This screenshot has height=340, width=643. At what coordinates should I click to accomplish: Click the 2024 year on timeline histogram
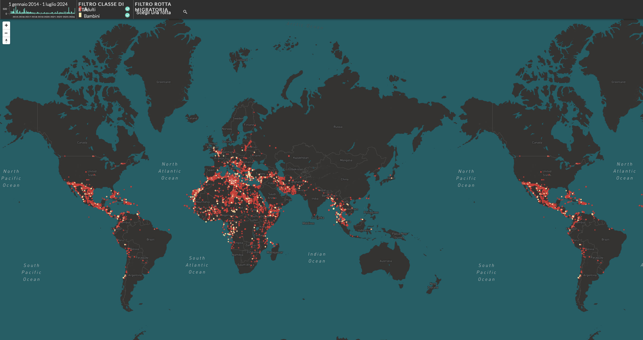pyautogui.click(x=72, y=17)
